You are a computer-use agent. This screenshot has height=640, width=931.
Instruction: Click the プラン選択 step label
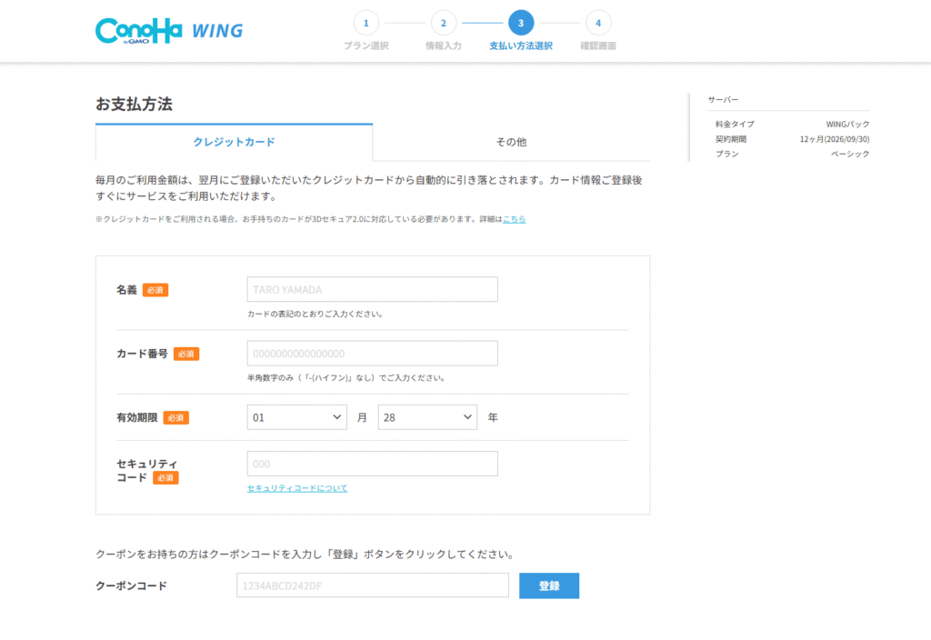pos(365,45)
